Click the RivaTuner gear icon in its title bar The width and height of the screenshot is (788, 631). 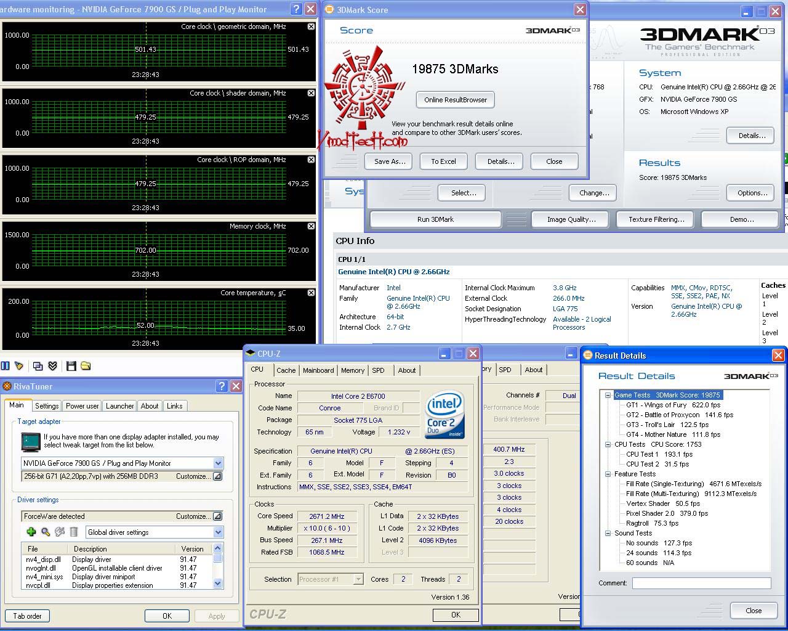click(7, 386)
